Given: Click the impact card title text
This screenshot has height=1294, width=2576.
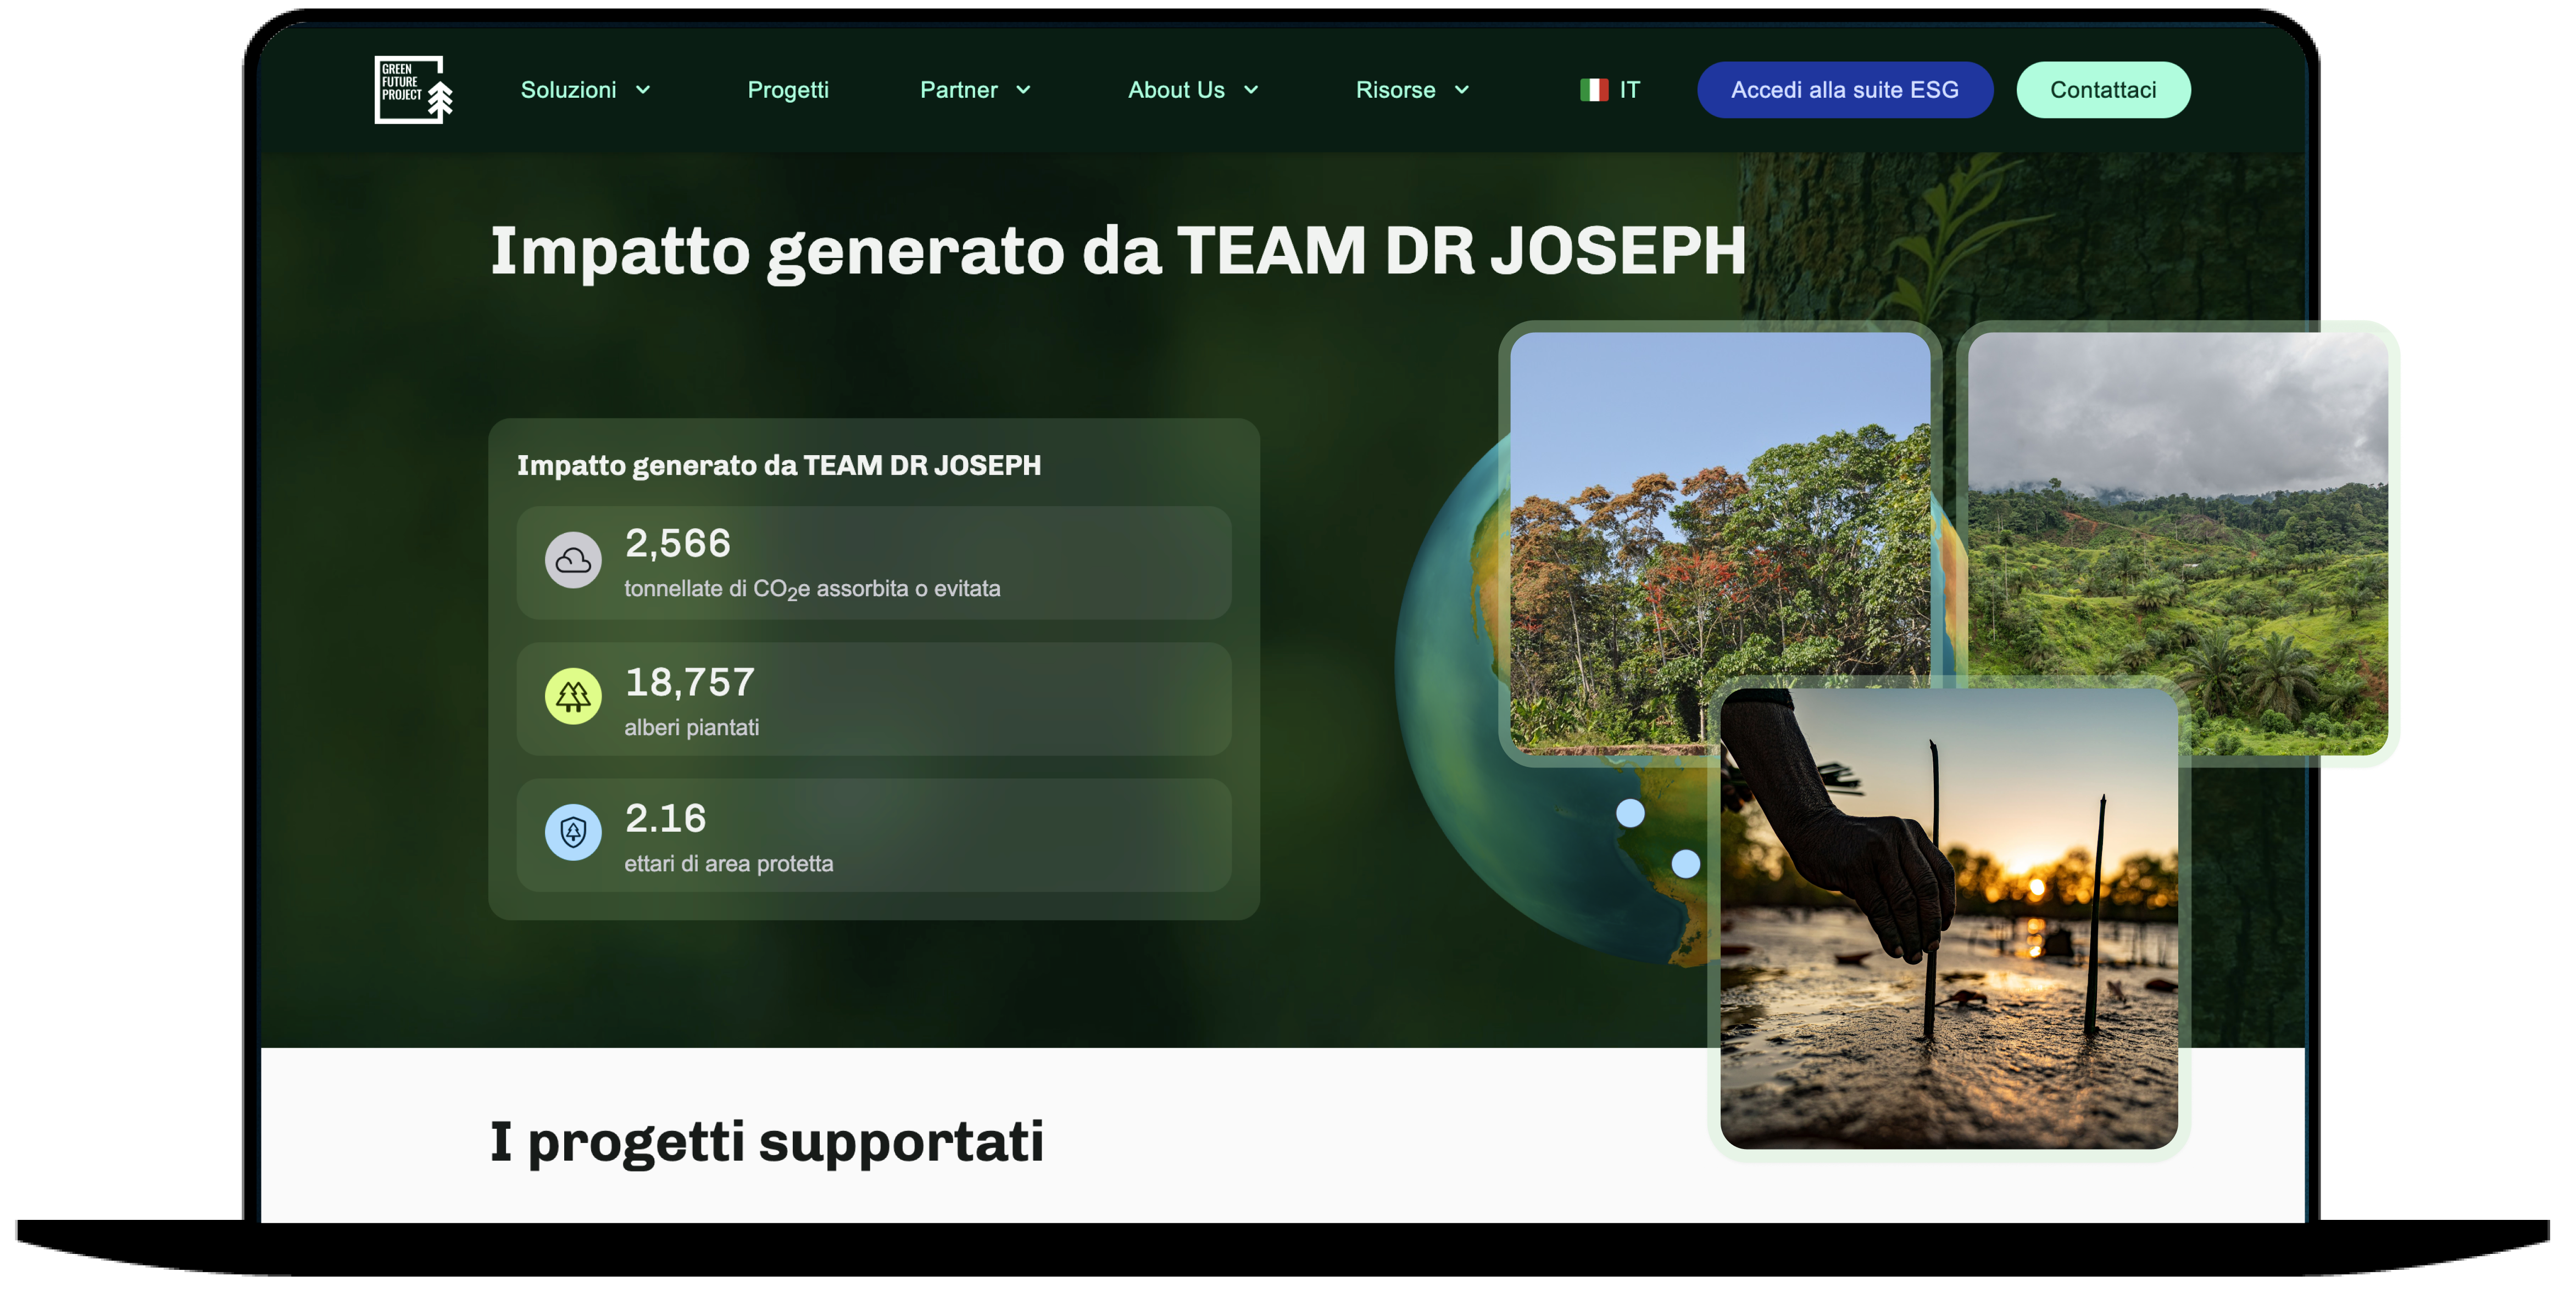Looking at the screenshot, I should pyautogui.click(x=779, y=466).
